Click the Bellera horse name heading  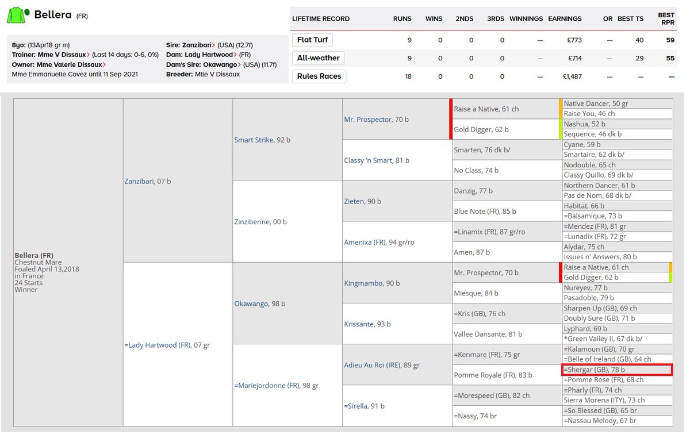tap(53, 14)
